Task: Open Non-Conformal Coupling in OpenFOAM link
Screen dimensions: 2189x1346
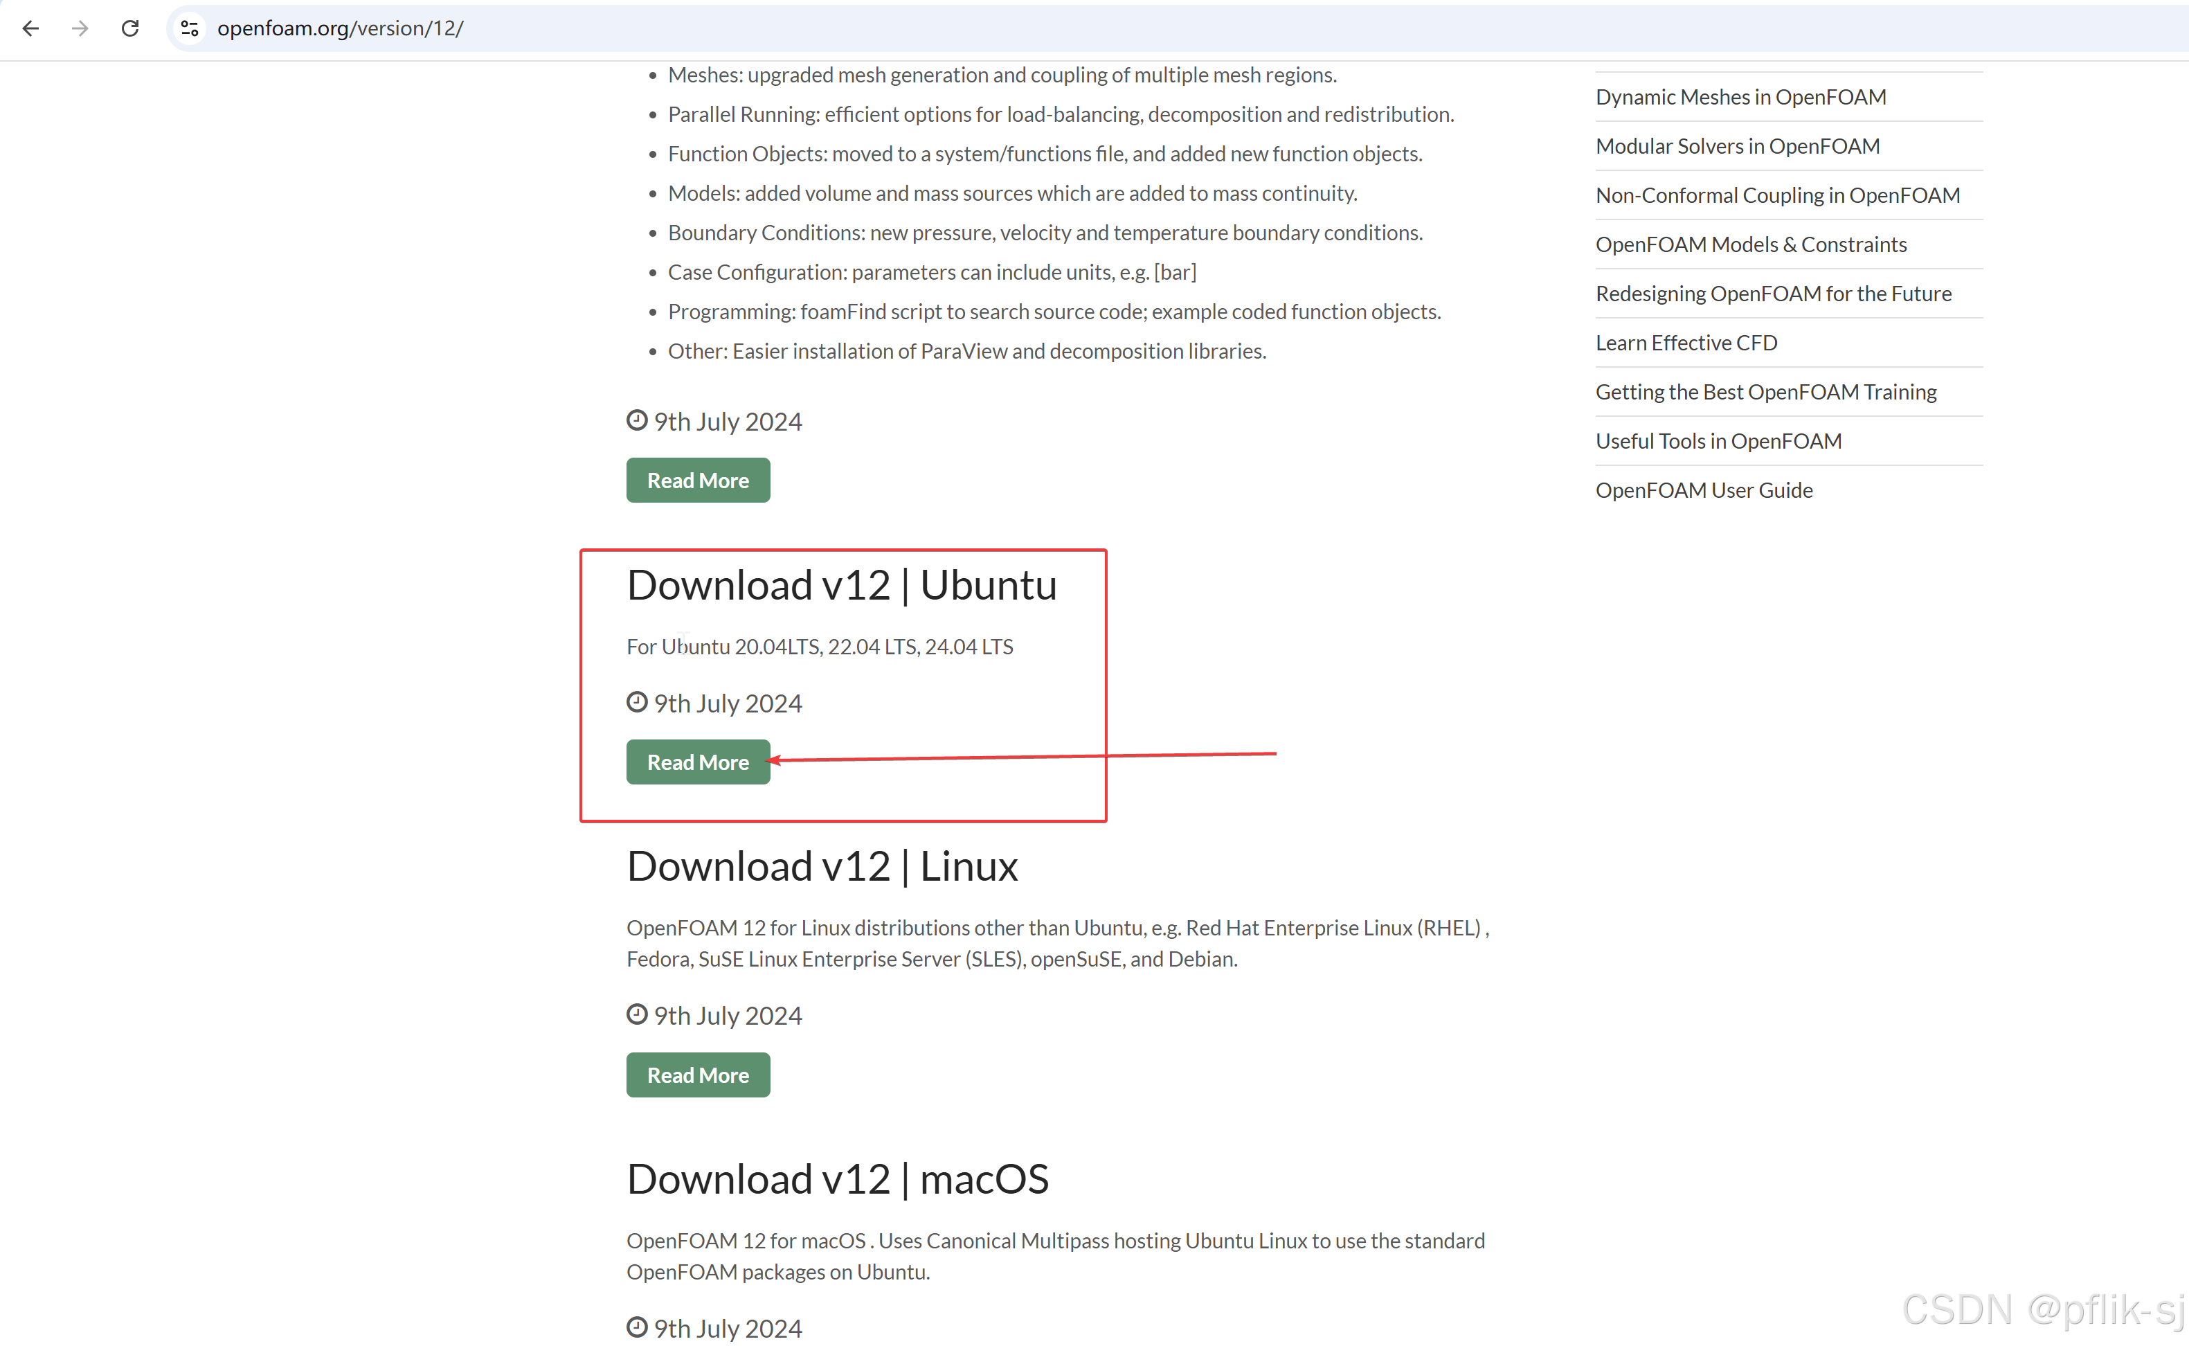Action: coord(1777,195)
